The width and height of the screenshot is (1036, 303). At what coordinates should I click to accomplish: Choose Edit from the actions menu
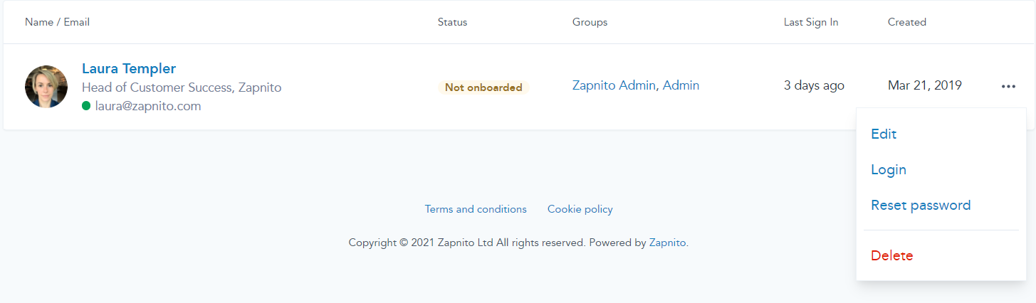[884, 134]
